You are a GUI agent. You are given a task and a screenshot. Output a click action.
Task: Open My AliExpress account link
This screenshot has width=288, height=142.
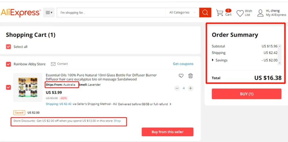[x=276, y=15]
